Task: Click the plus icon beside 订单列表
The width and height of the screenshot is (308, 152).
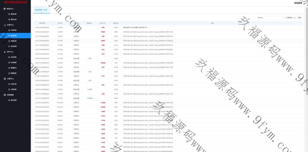Action: [x=9, y=30]
